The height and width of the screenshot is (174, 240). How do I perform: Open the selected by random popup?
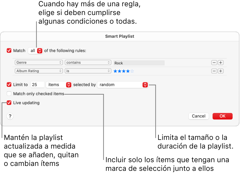(123, 85)
